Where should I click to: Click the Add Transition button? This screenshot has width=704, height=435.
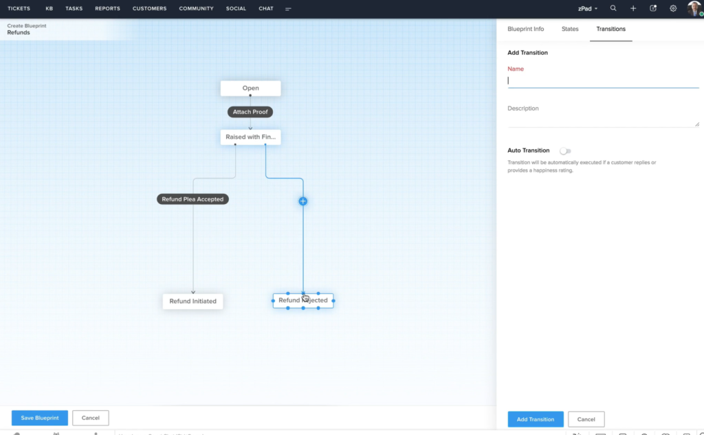click(x=536, y=419)
